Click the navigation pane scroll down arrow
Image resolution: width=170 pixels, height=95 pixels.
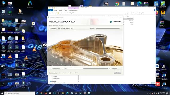point(78,81)
